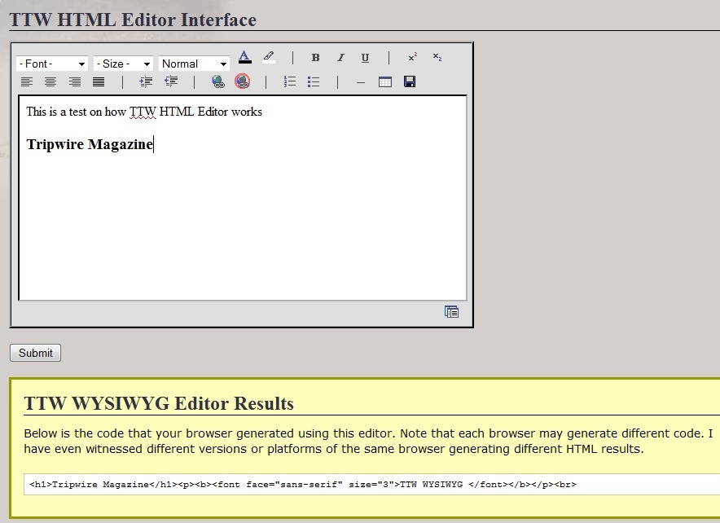Toggle italic formatting
The width and height of the screenshot is (720, 523).
(x=340, y=57)
